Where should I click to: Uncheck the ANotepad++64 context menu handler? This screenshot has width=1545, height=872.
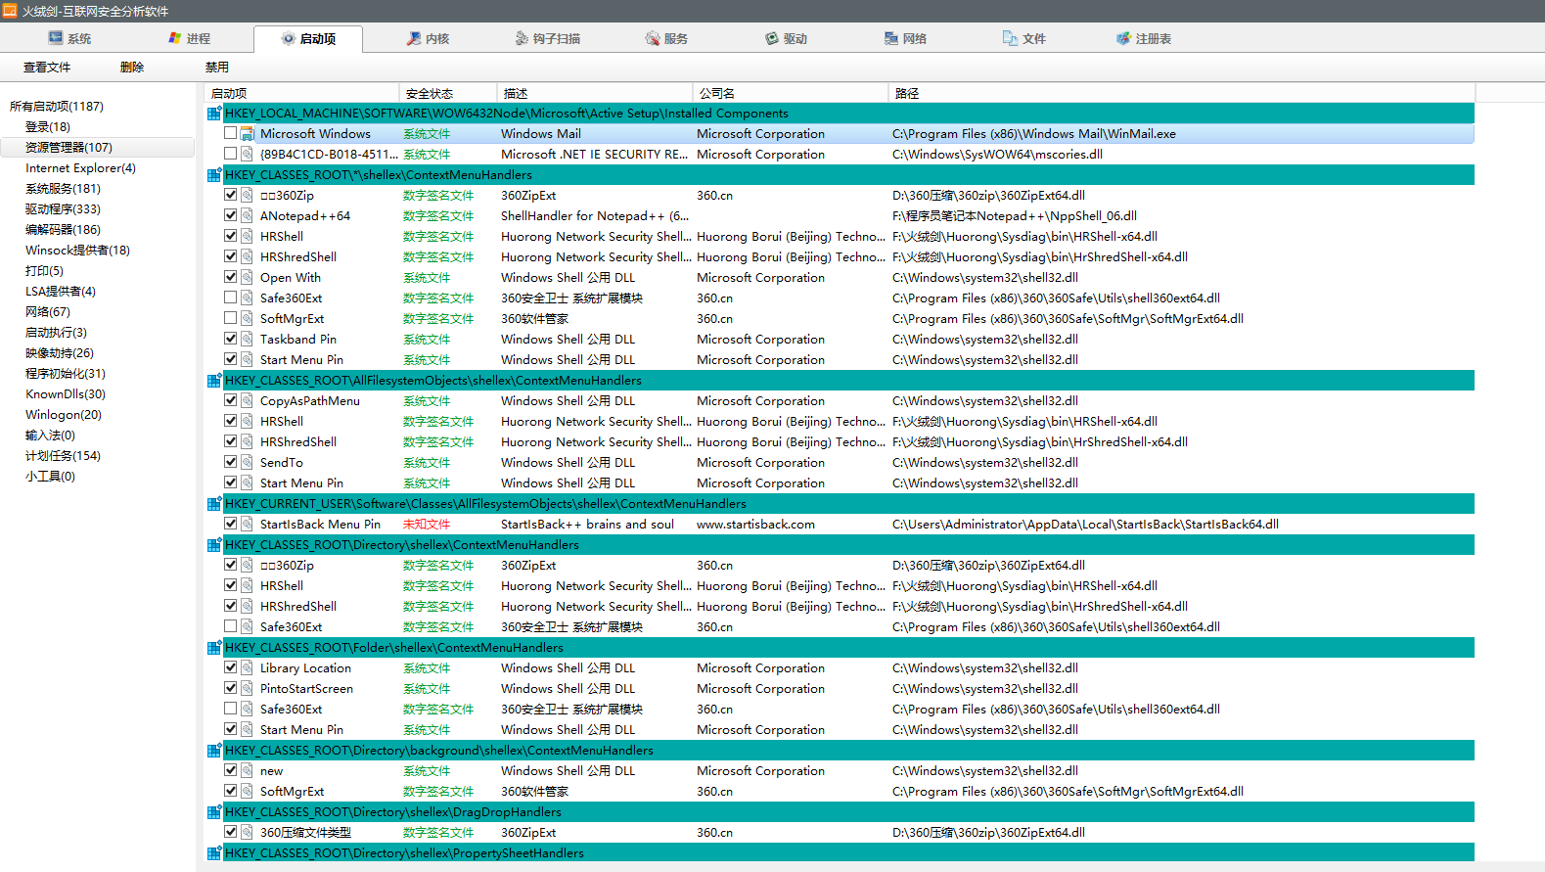click(230, 215)
